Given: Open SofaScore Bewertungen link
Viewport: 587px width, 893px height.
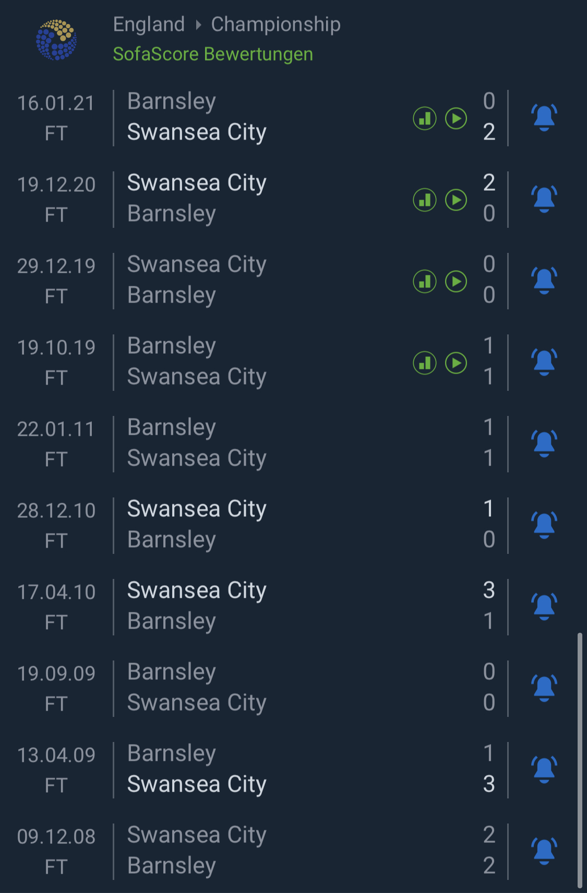Looking at the screenshot, I should pos(213,54).
